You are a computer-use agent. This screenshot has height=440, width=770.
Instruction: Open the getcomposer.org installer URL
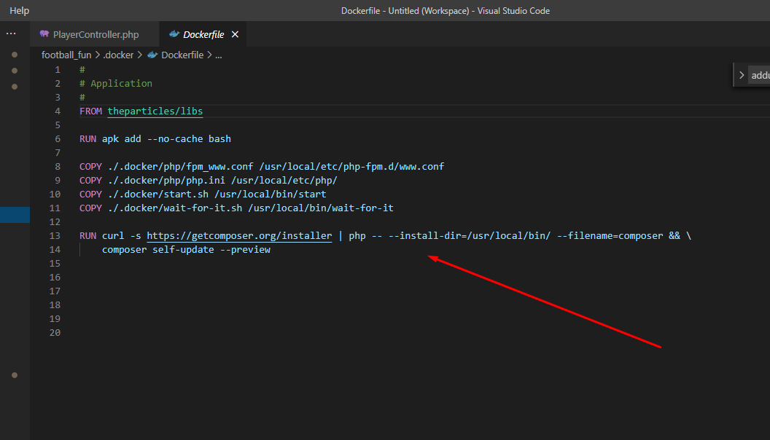(239, 236)
